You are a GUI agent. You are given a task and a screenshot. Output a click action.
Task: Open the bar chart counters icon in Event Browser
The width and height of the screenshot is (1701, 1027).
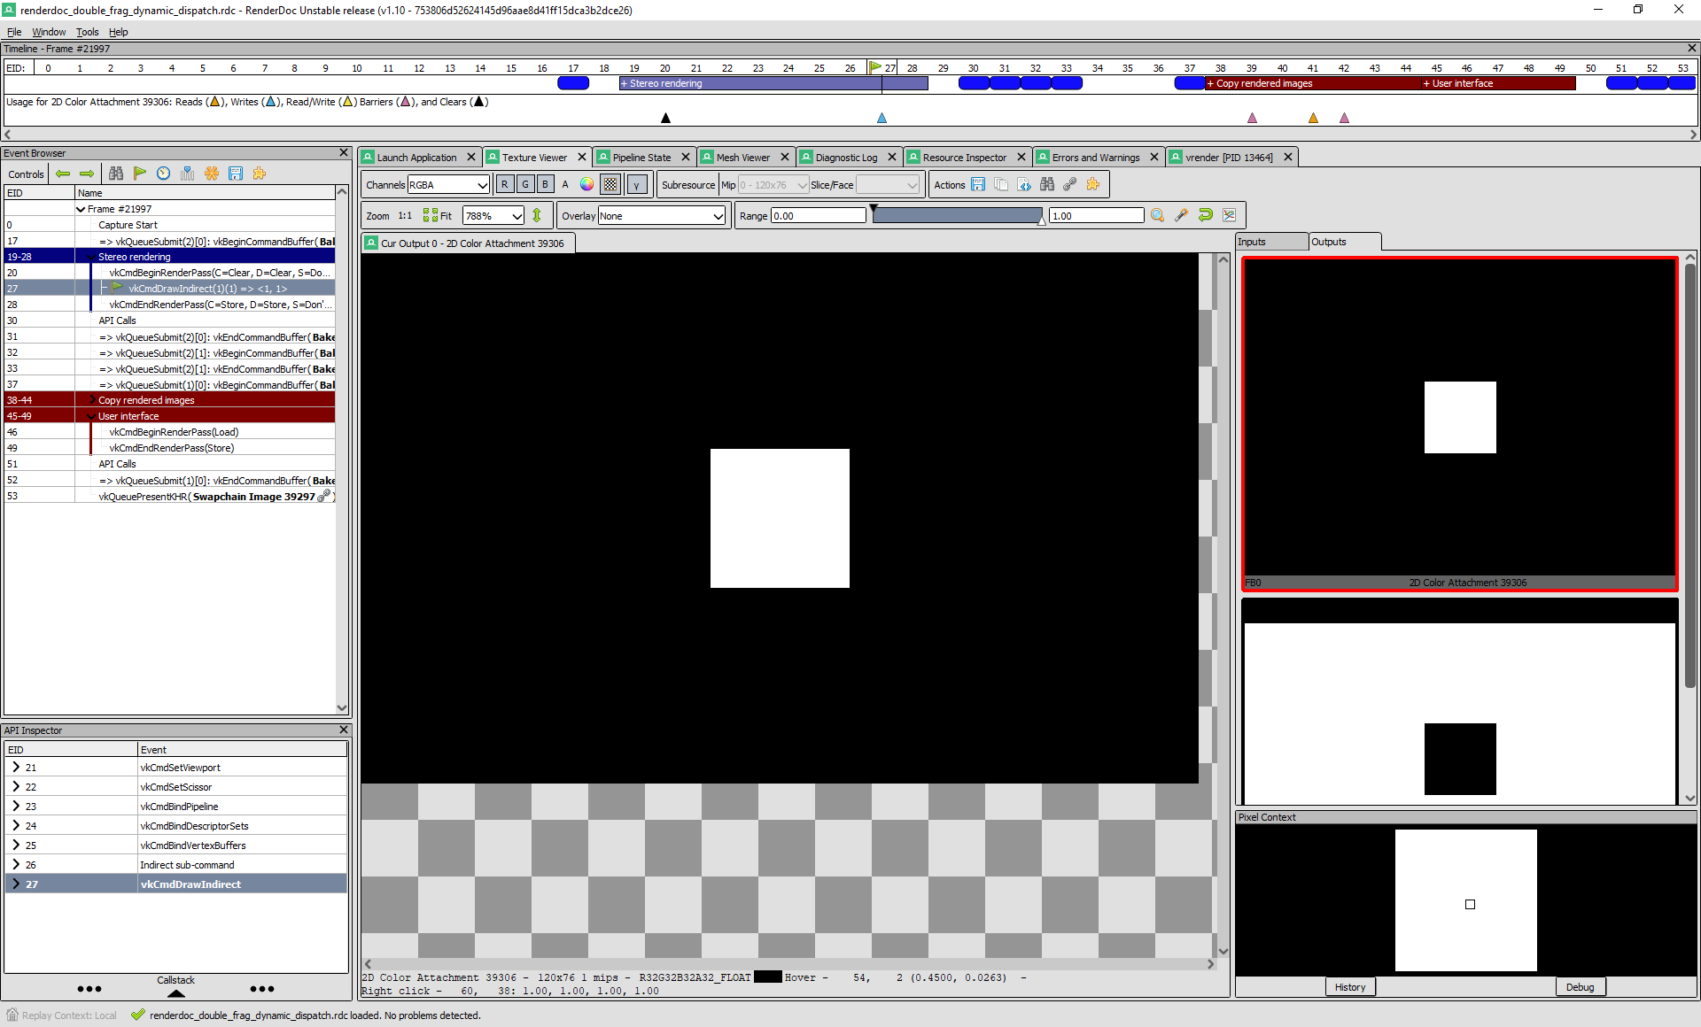pos(188,174)
